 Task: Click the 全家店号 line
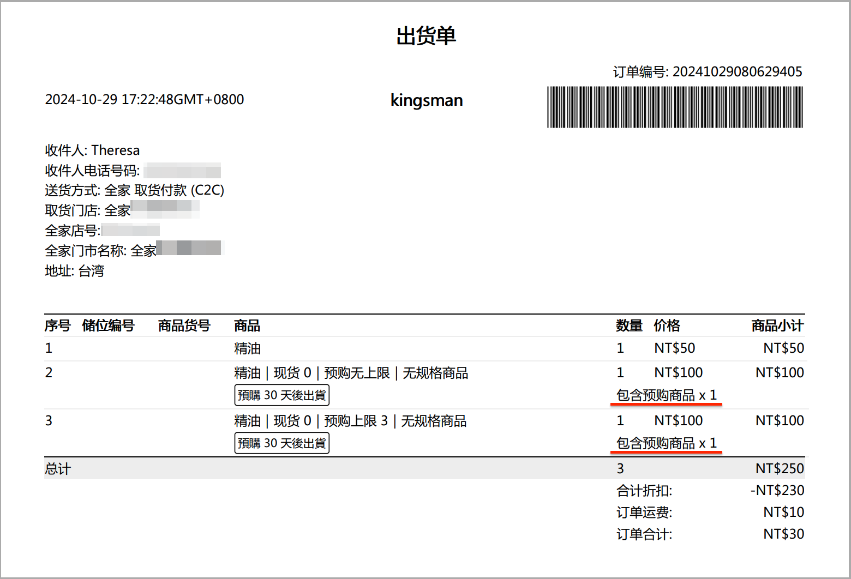coord(102,230)
